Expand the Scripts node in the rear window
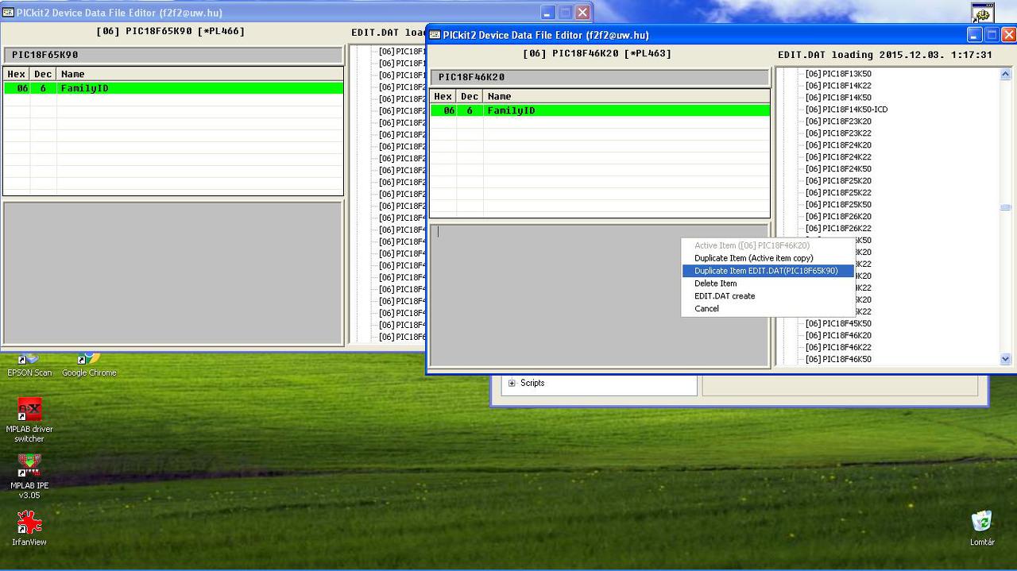Viewport: 1017px width, 571px height. 512,383
